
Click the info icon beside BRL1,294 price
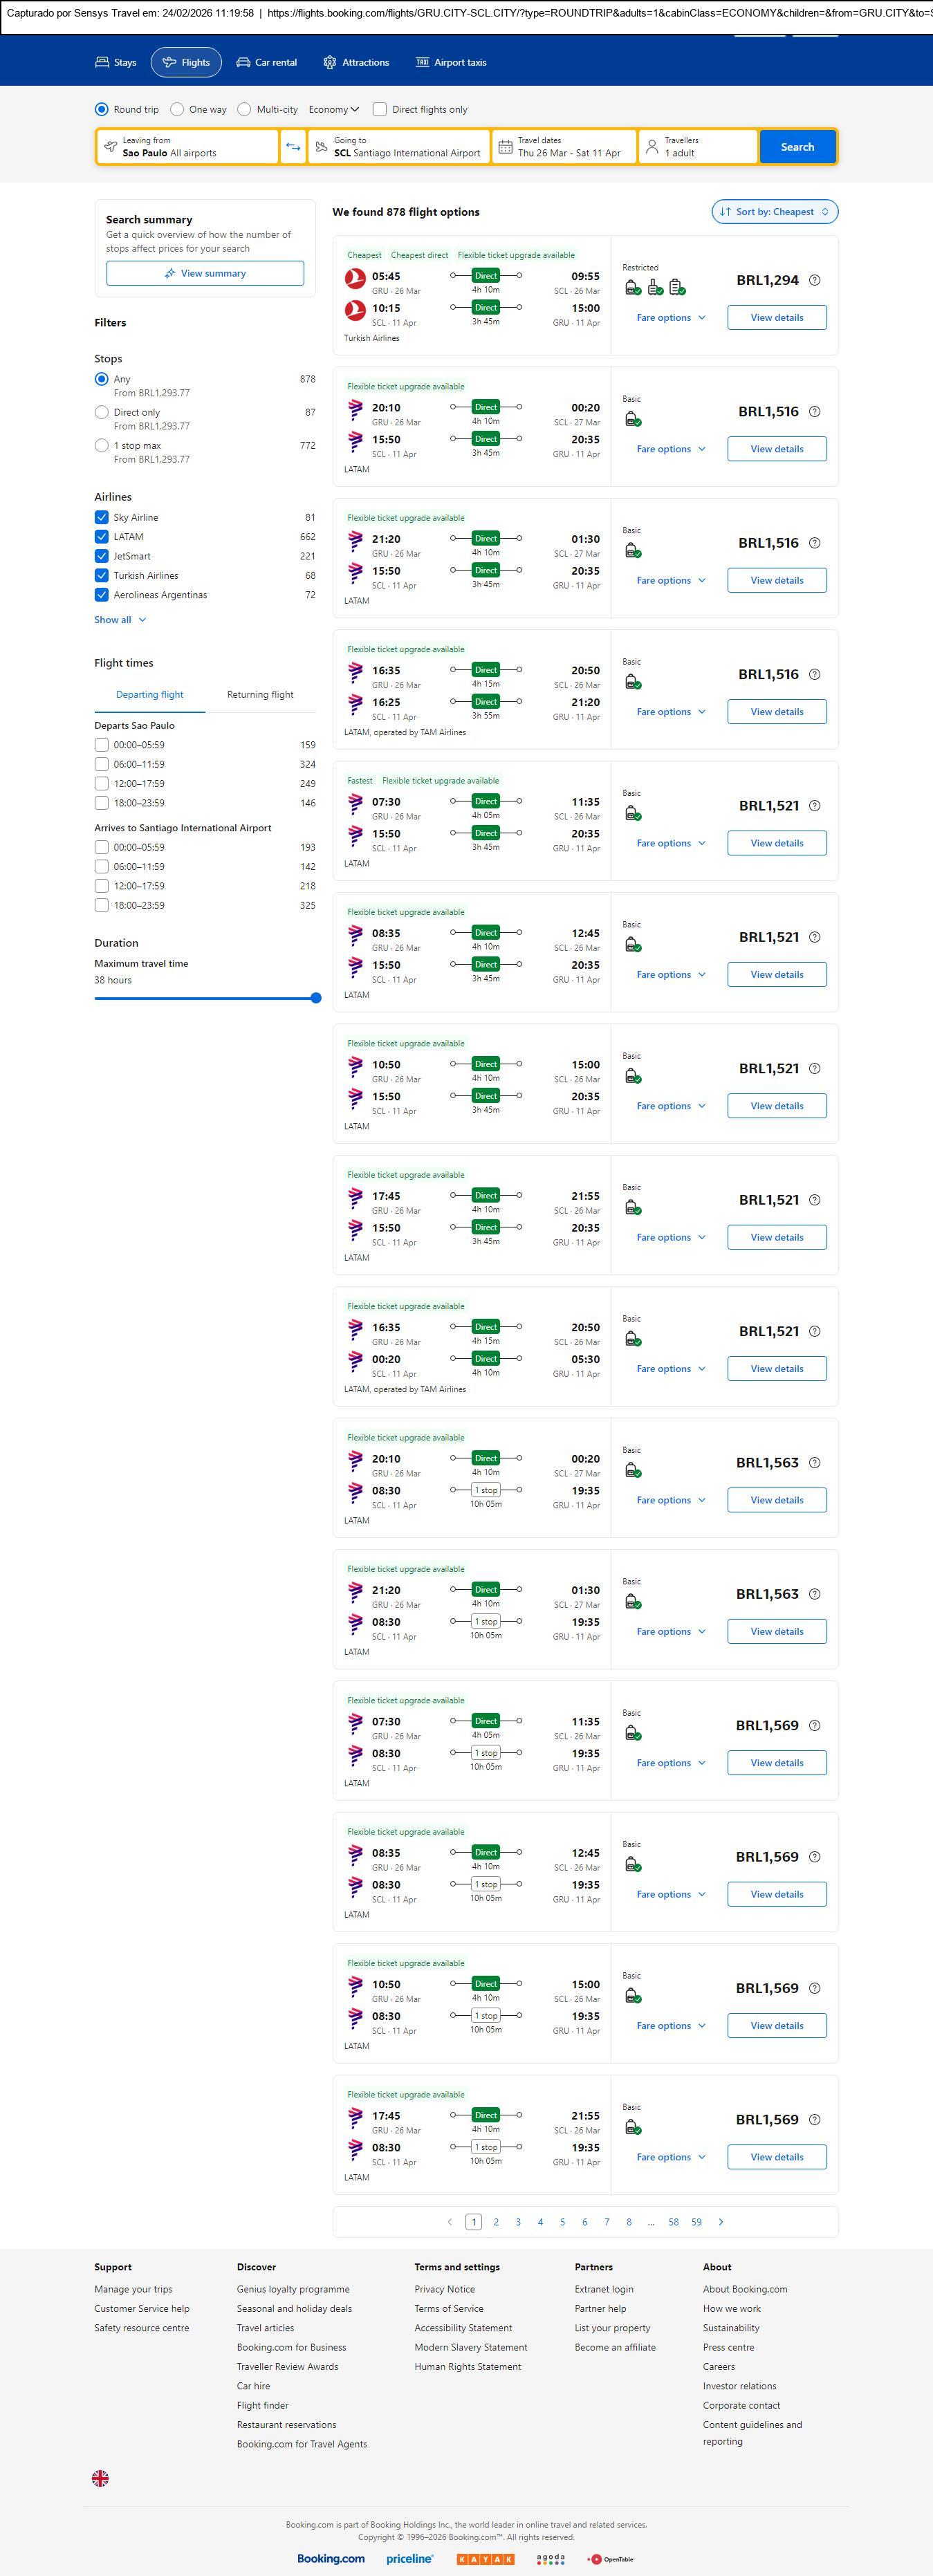pos(814,280)
